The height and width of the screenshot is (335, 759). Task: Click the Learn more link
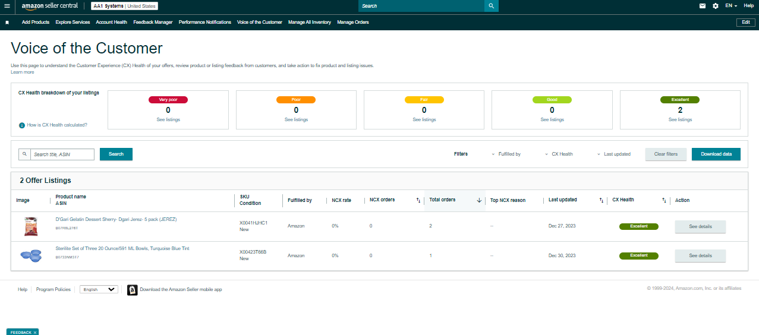click(22, 72)
